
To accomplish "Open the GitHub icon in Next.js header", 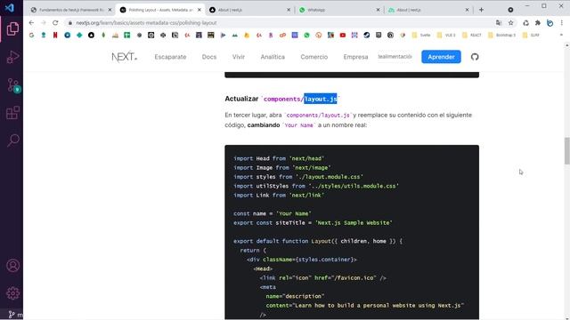I will click(x=475, y=57).
